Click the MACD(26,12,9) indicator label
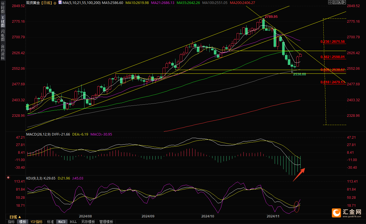The width and height of the screenshot is (366, 224). [38, 134]
